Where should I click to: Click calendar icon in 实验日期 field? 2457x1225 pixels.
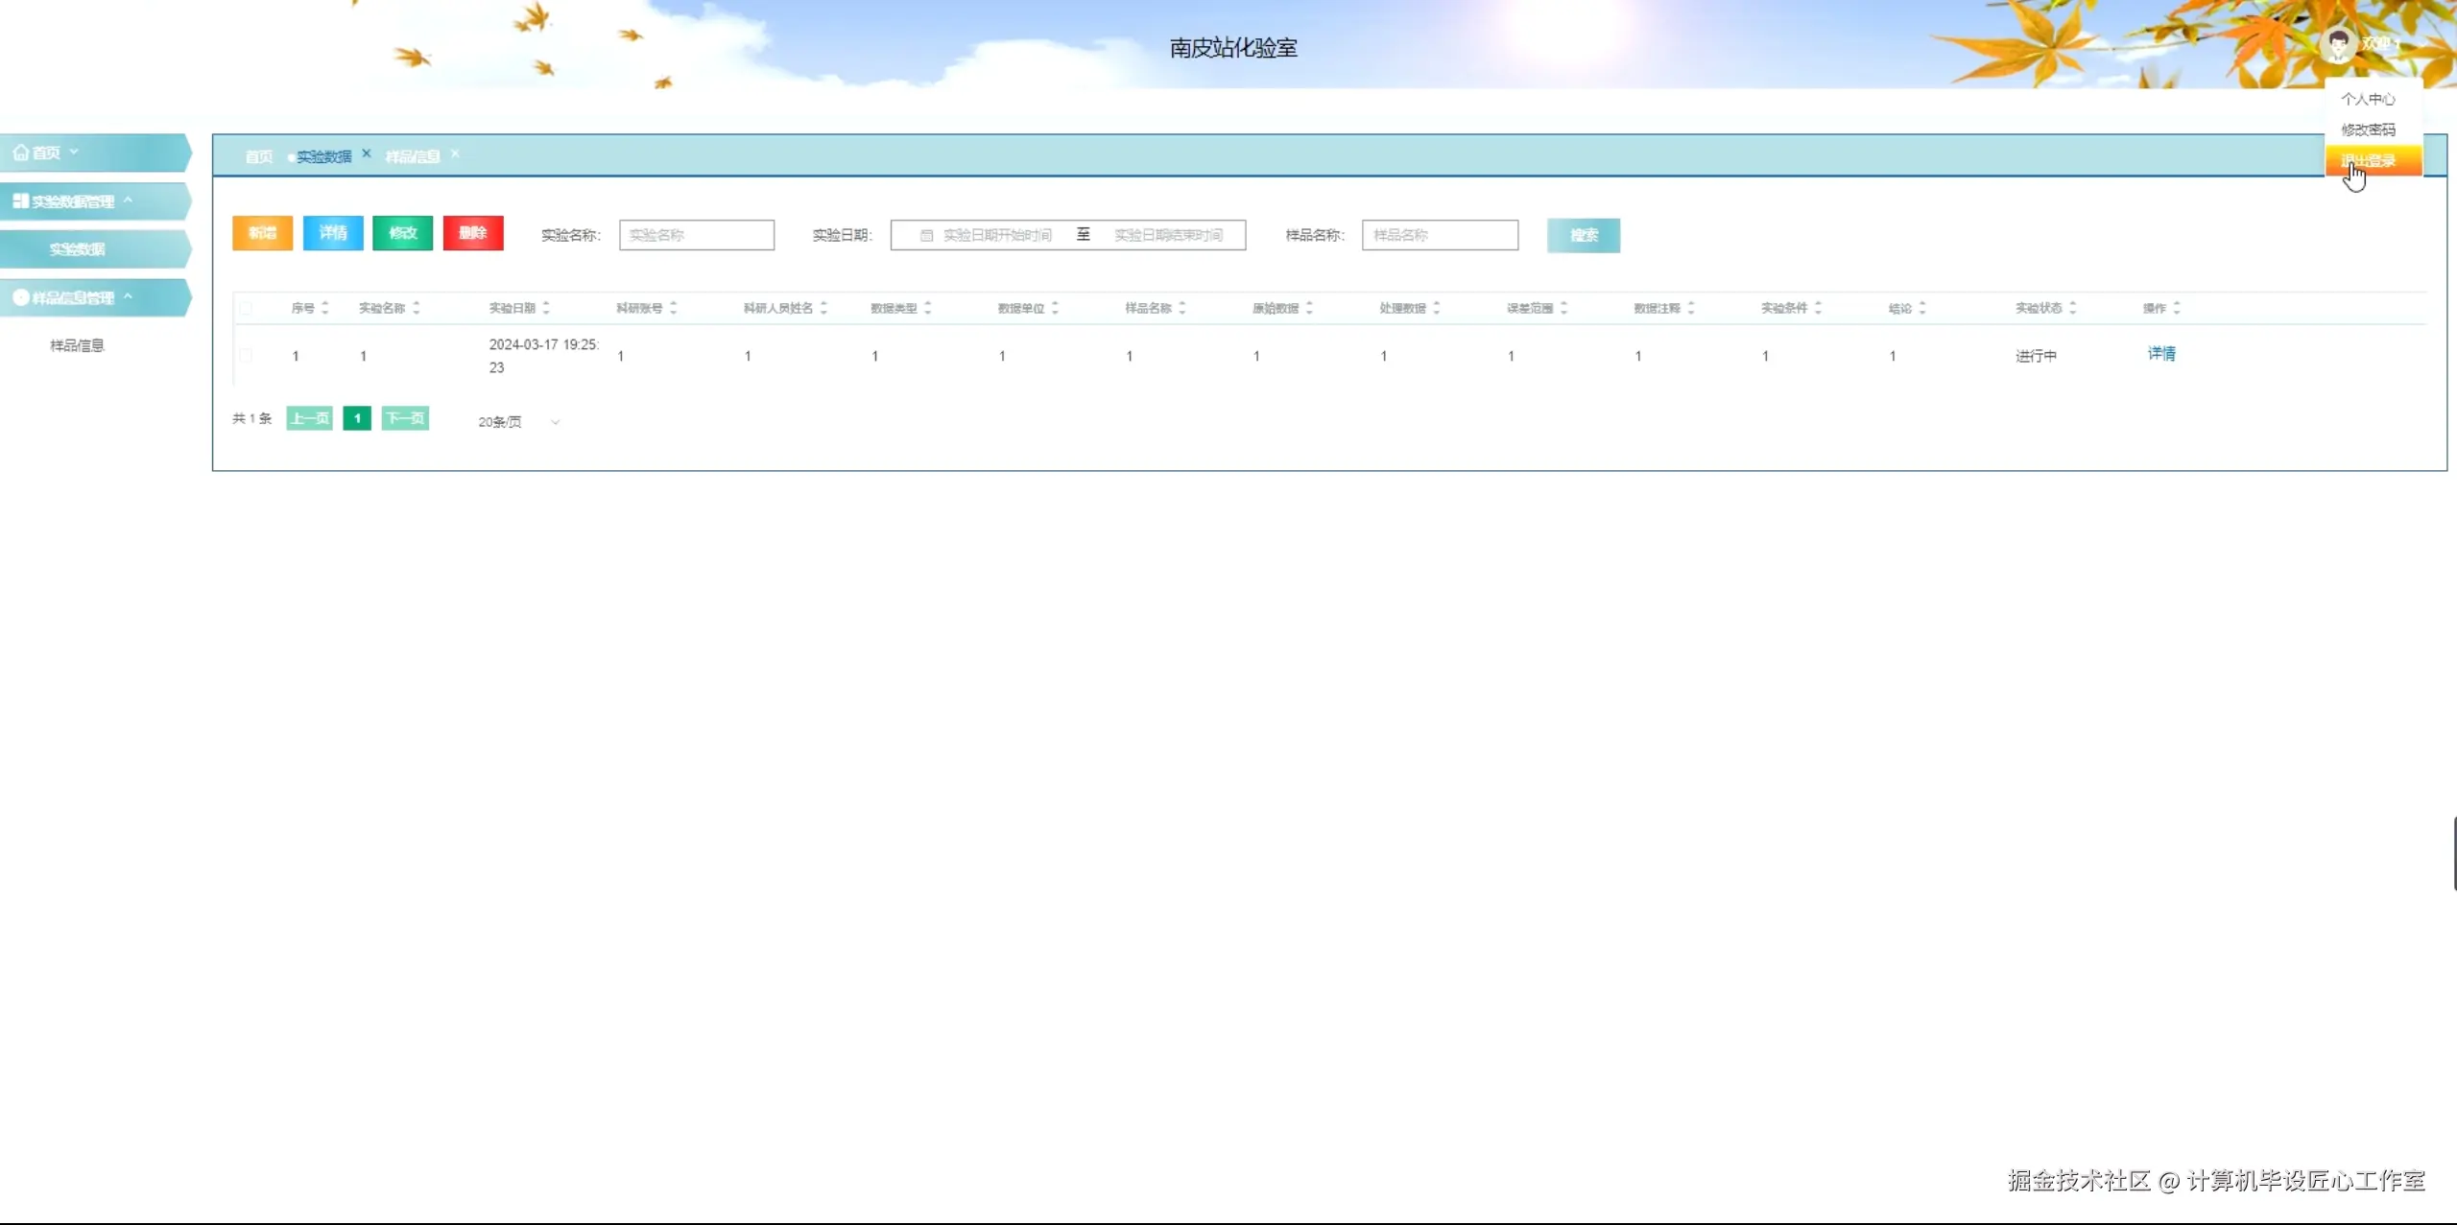coord(926,236)
